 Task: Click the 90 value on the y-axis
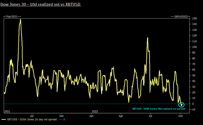(x=194, y=53)
